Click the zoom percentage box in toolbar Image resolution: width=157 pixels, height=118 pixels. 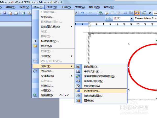click(x=155, y=13)
